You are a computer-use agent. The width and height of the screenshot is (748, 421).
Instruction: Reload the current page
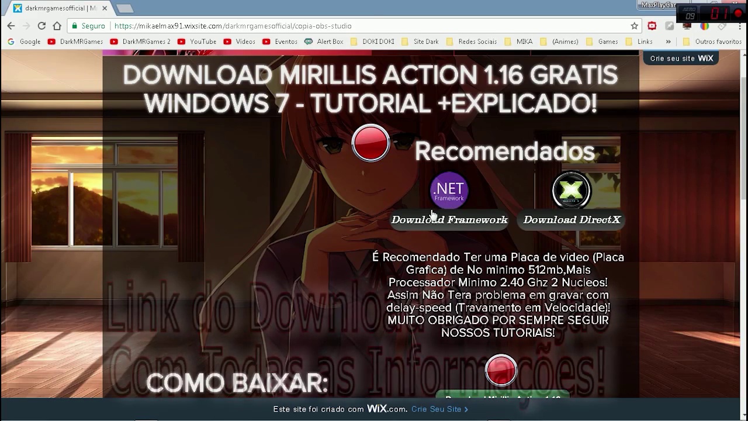41,26
